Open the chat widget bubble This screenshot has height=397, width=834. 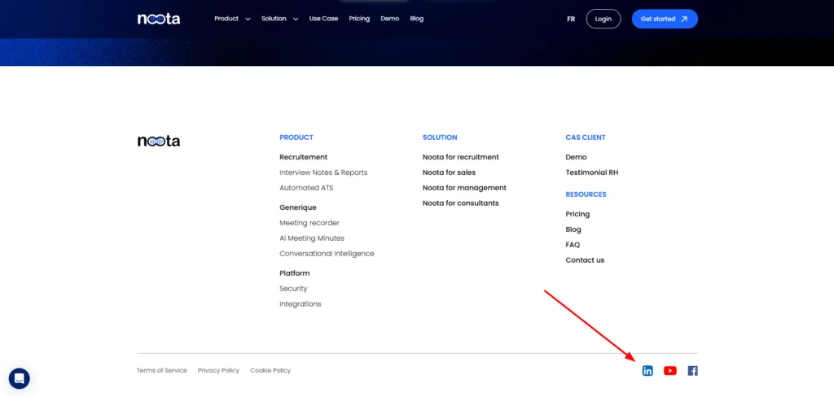click(20, 378)
